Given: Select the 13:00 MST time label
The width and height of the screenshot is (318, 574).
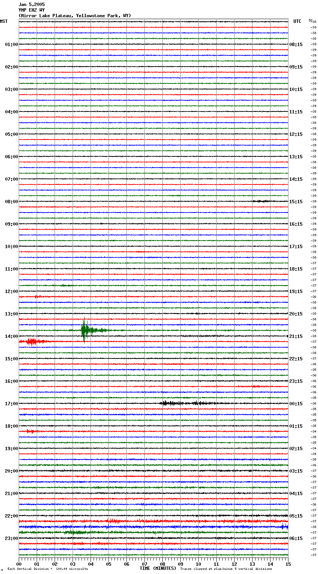Looking at the screenshot, I should [12, 314].
